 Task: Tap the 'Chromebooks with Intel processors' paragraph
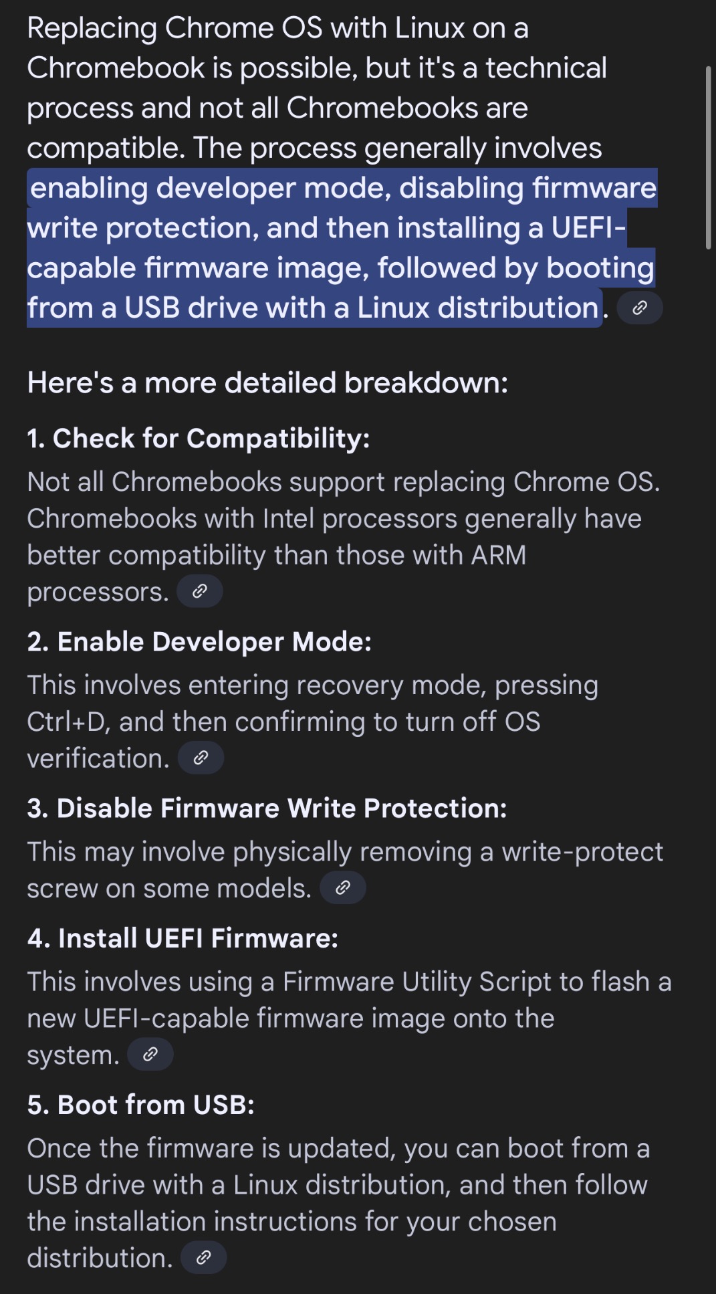pyautogui.click(x=334, y=519)
